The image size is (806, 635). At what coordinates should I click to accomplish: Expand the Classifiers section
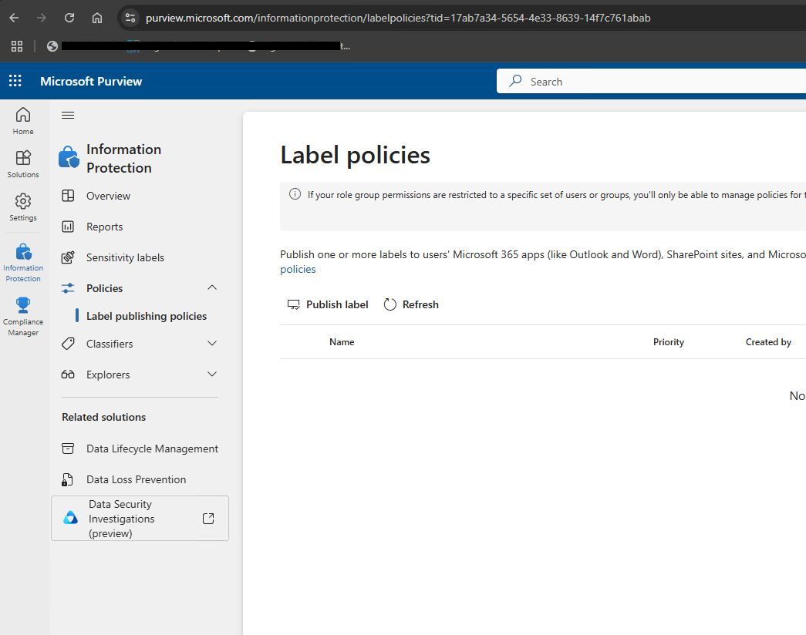click(212, 344)
